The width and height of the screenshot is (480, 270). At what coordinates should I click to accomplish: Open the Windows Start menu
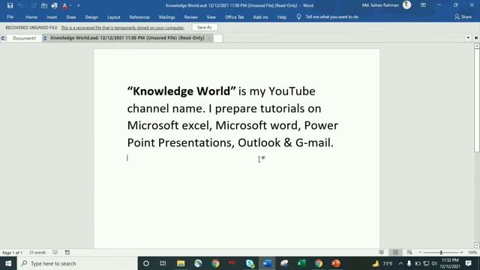(8, 263)
